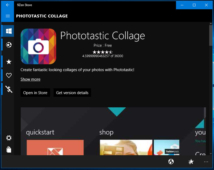Go back using the back arrow
The width and height of the screenshot is (214, 170).
click(x=8, y=5)
